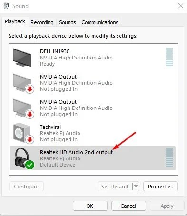
Task: Select the Playback tab
Action: (x=15, y=21)
